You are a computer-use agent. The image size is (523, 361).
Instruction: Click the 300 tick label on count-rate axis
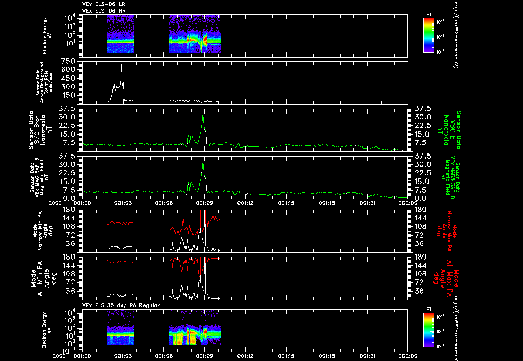tap(68, 87)
